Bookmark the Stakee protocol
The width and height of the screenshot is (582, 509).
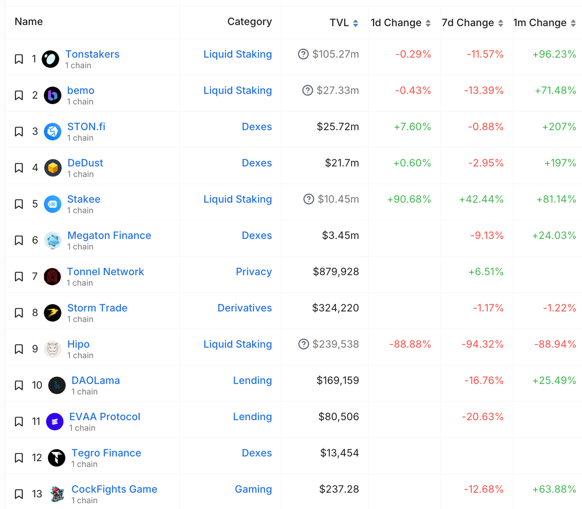point(19,204)
